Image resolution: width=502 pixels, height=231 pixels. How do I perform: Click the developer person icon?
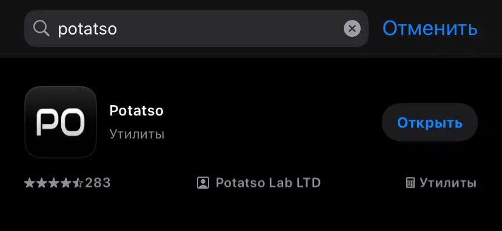pos(203,183)
